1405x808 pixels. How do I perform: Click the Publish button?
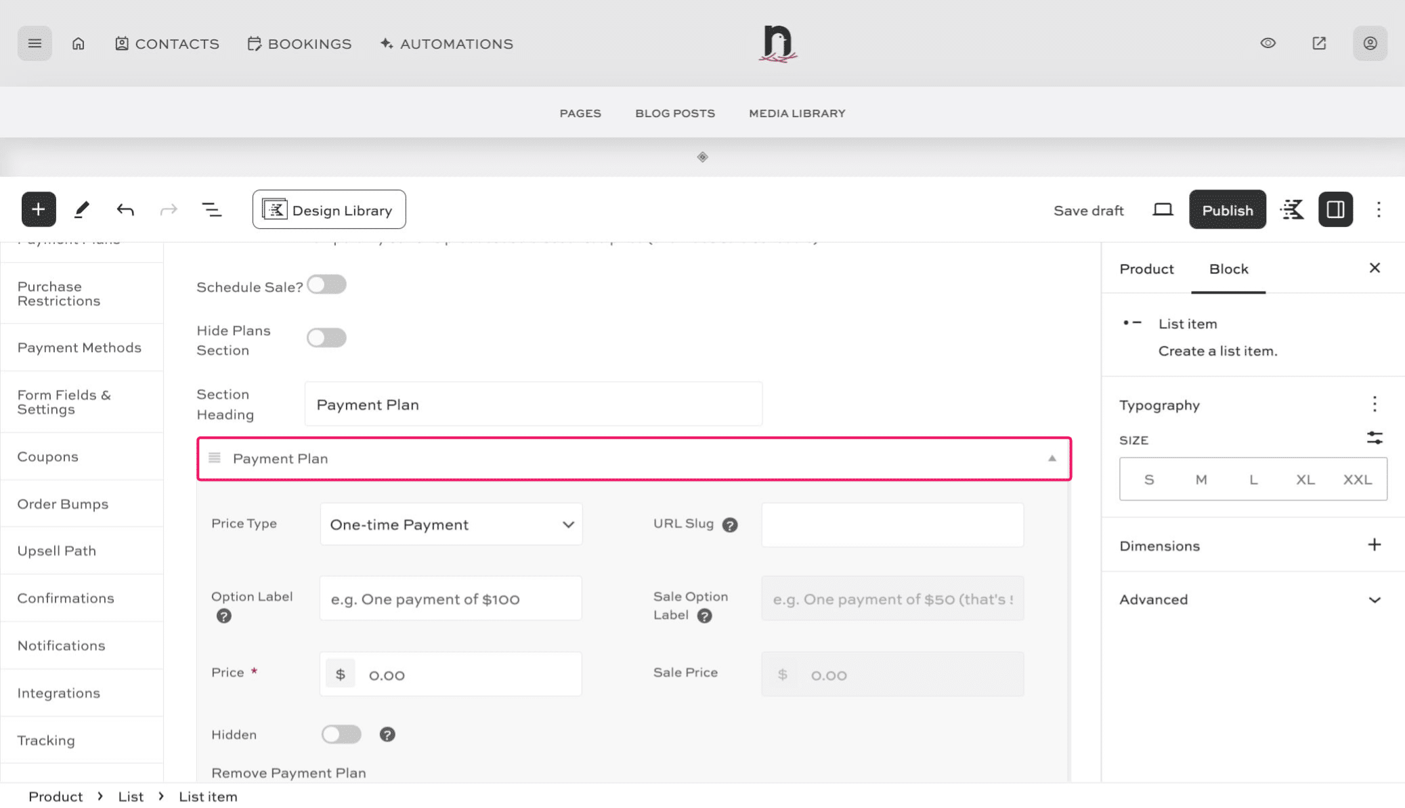pos(1227,209)
